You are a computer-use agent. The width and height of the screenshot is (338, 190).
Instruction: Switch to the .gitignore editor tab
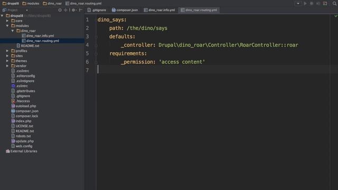(x=97, y=10)
